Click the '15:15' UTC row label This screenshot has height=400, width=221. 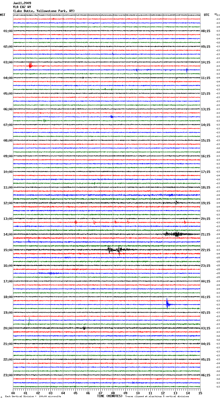(206, 141)
